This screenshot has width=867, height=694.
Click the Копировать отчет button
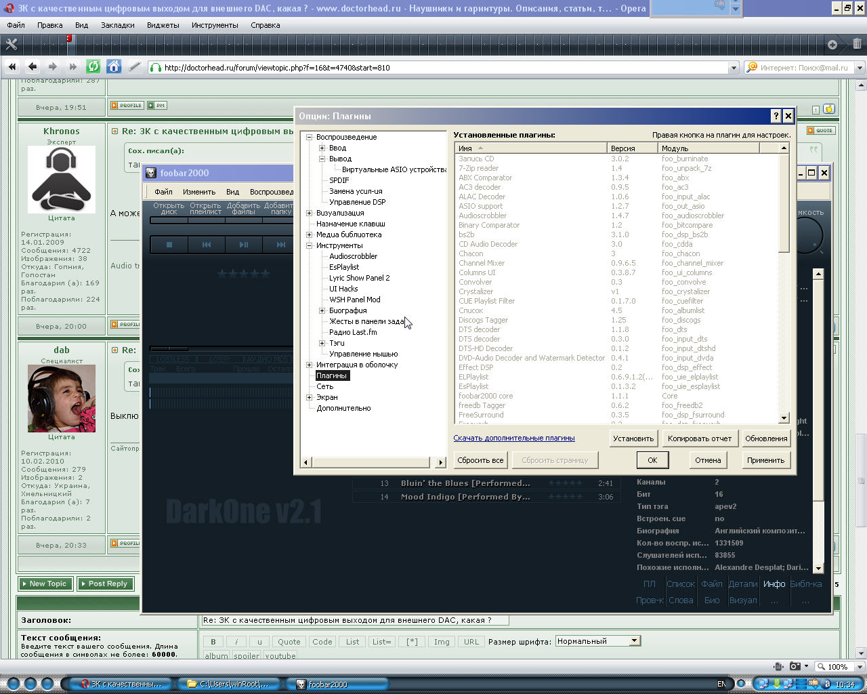click(700, 438)
